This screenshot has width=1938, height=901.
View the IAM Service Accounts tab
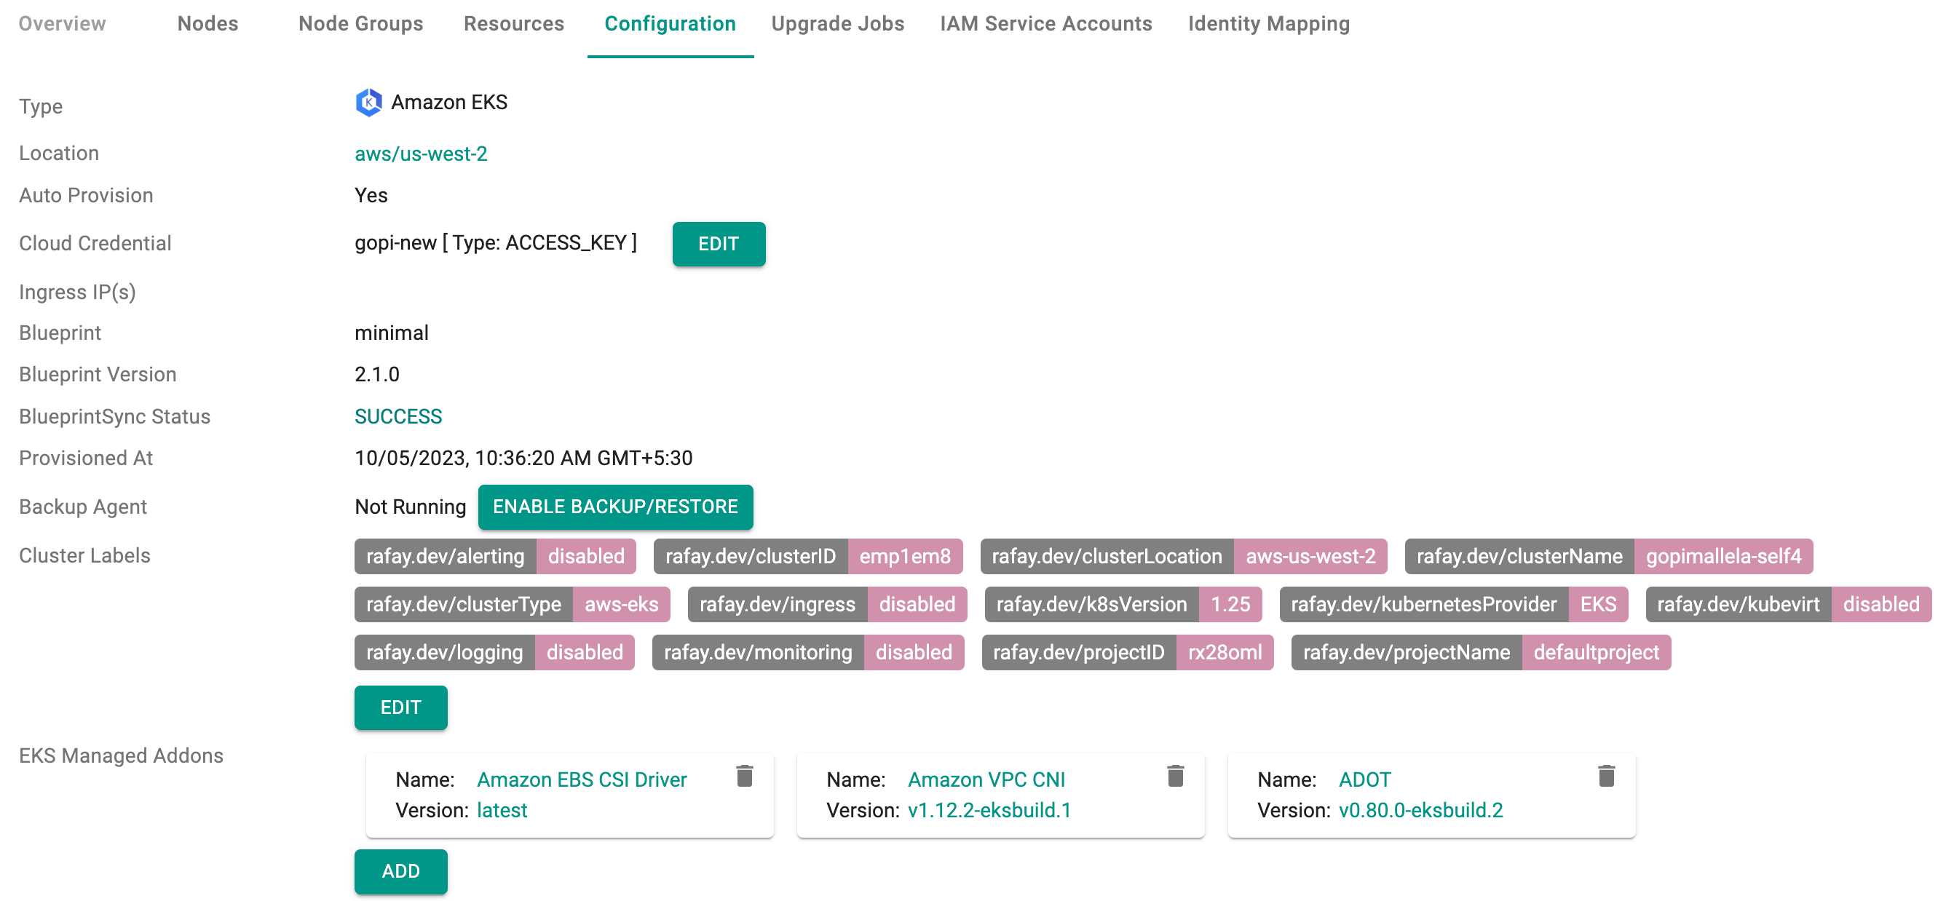pos(1045,24)
